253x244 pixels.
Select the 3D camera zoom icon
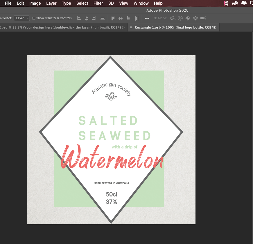pyautogui.click(x=203, y=18)
